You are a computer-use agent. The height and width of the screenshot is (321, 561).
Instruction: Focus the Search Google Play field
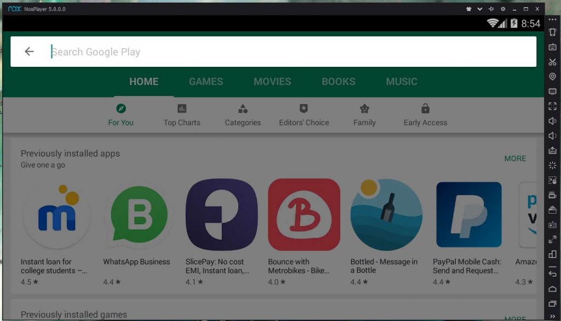pos(274,52)
